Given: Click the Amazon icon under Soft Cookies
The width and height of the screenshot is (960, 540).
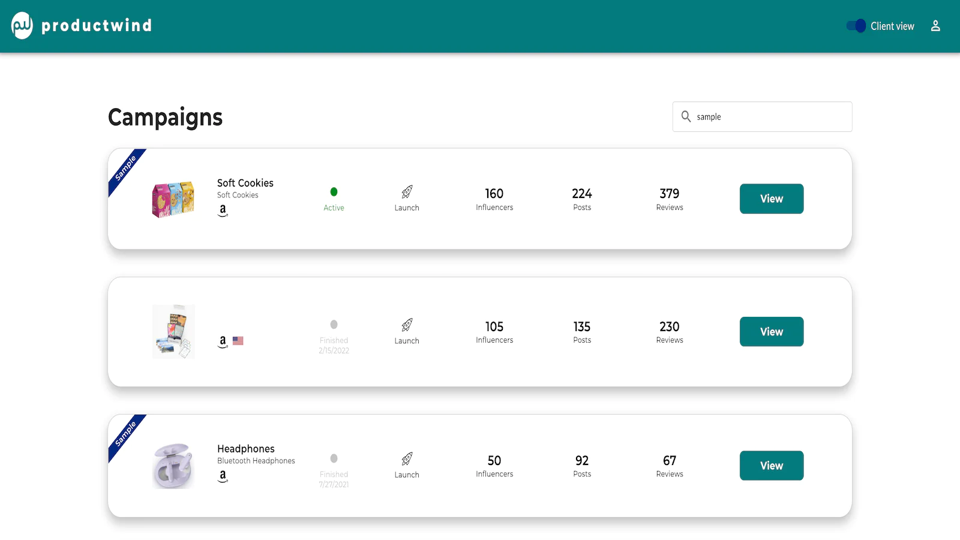Looking at the screenshot, I should pyautogui.click(x=223, y=209).
